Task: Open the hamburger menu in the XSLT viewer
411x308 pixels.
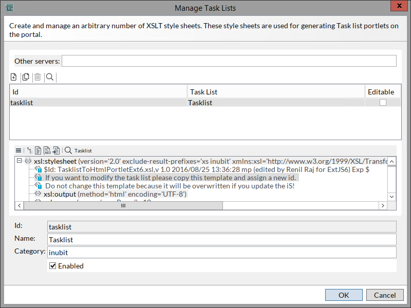Action: (x=18, y=150)
